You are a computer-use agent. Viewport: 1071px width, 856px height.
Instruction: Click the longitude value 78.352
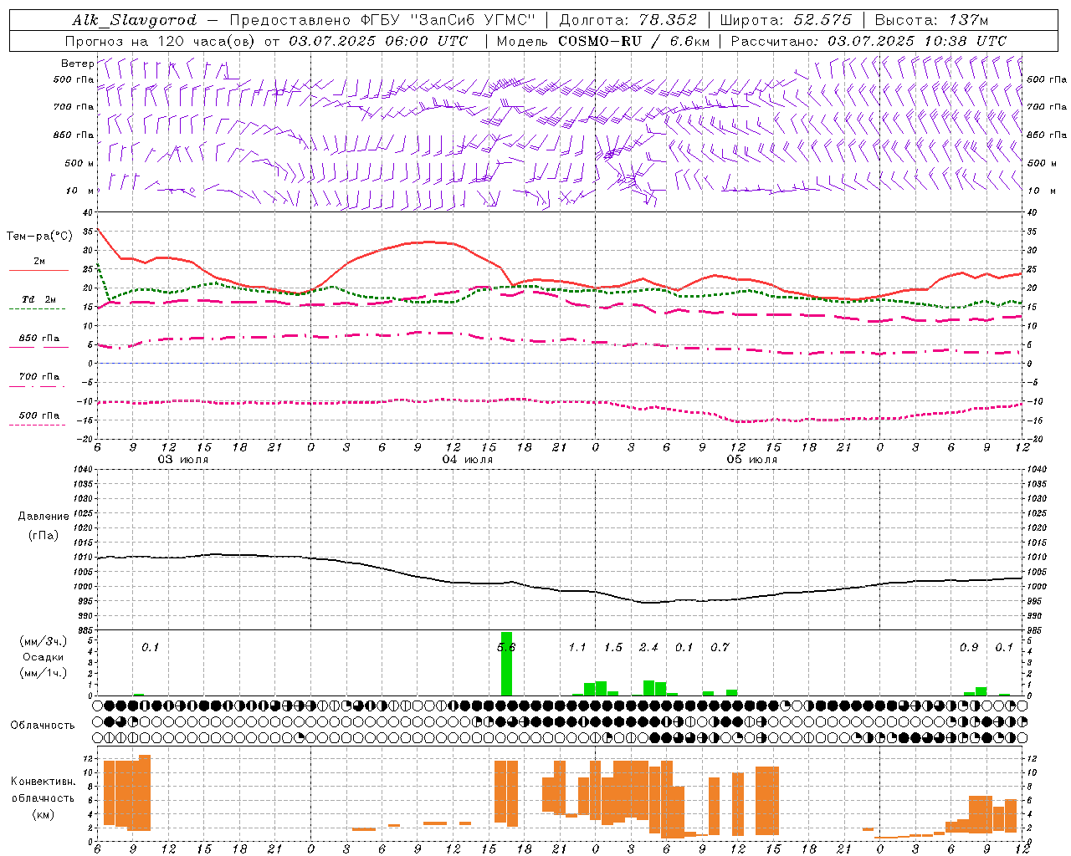(668, 20)
